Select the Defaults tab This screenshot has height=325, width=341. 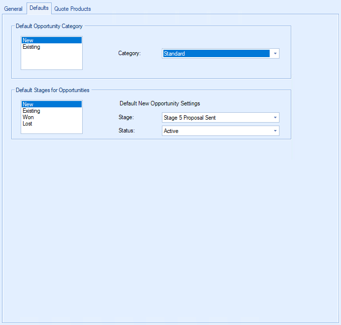pyautogui.click(x=39, y=8)
